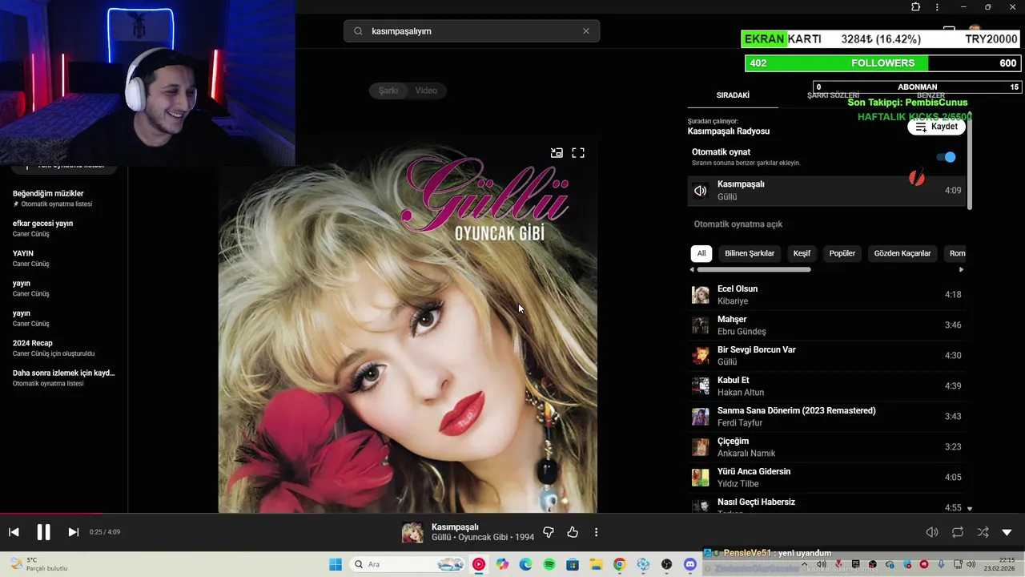
Task: Switch to Şarkı mode
Action: (388, 91)
